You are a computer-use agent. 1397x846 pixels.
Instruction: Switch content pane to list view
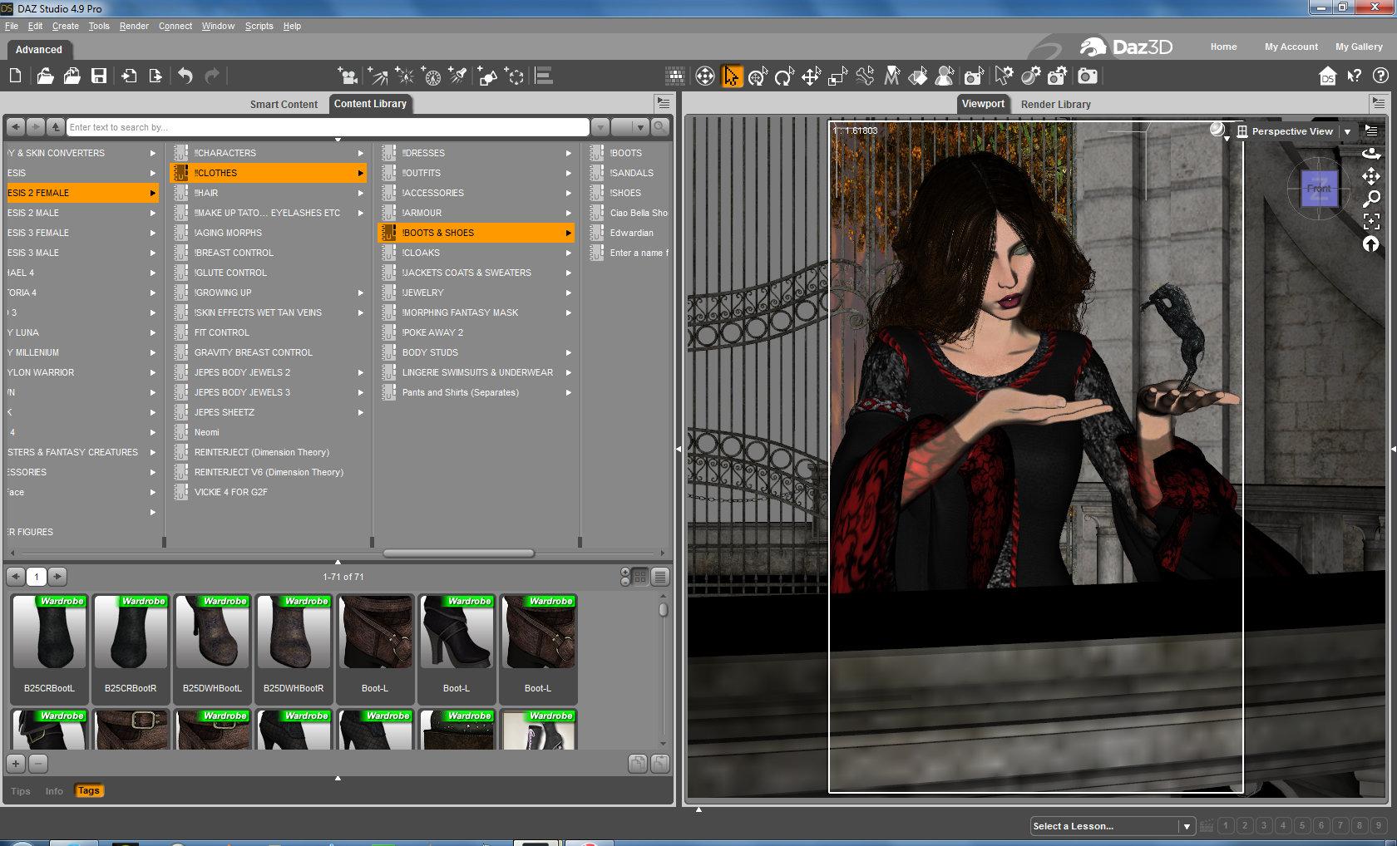(x=660, y=577)
